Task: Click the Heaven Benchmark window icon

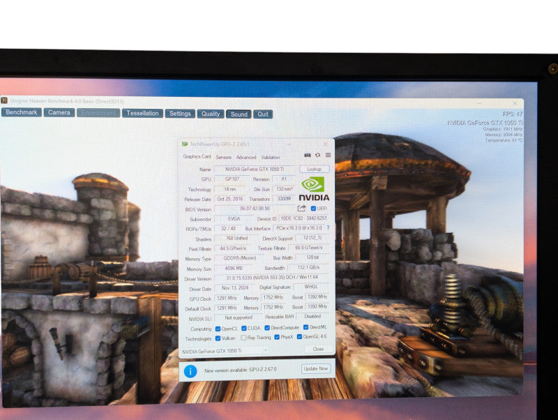Action: point(4,100)
